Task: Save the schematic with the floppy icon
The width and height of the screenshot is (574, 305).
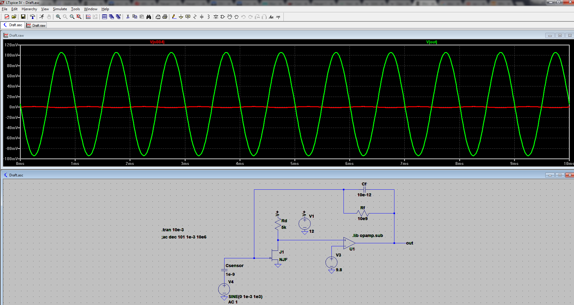Action: click(x=23, y=17)
